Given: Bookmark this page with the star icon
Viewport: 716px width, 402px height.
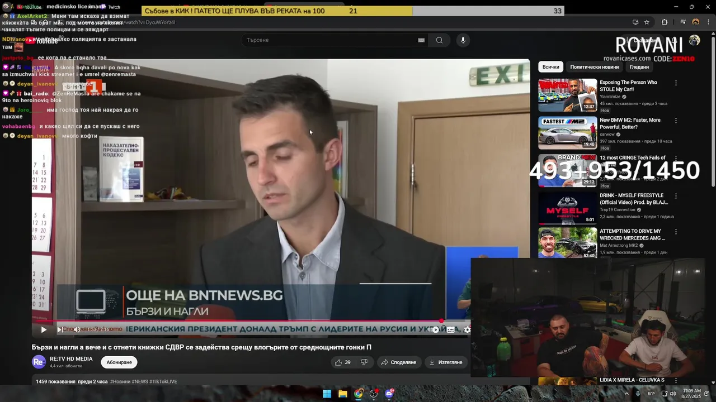Looking at the screenshot, I should coord(647,22).
